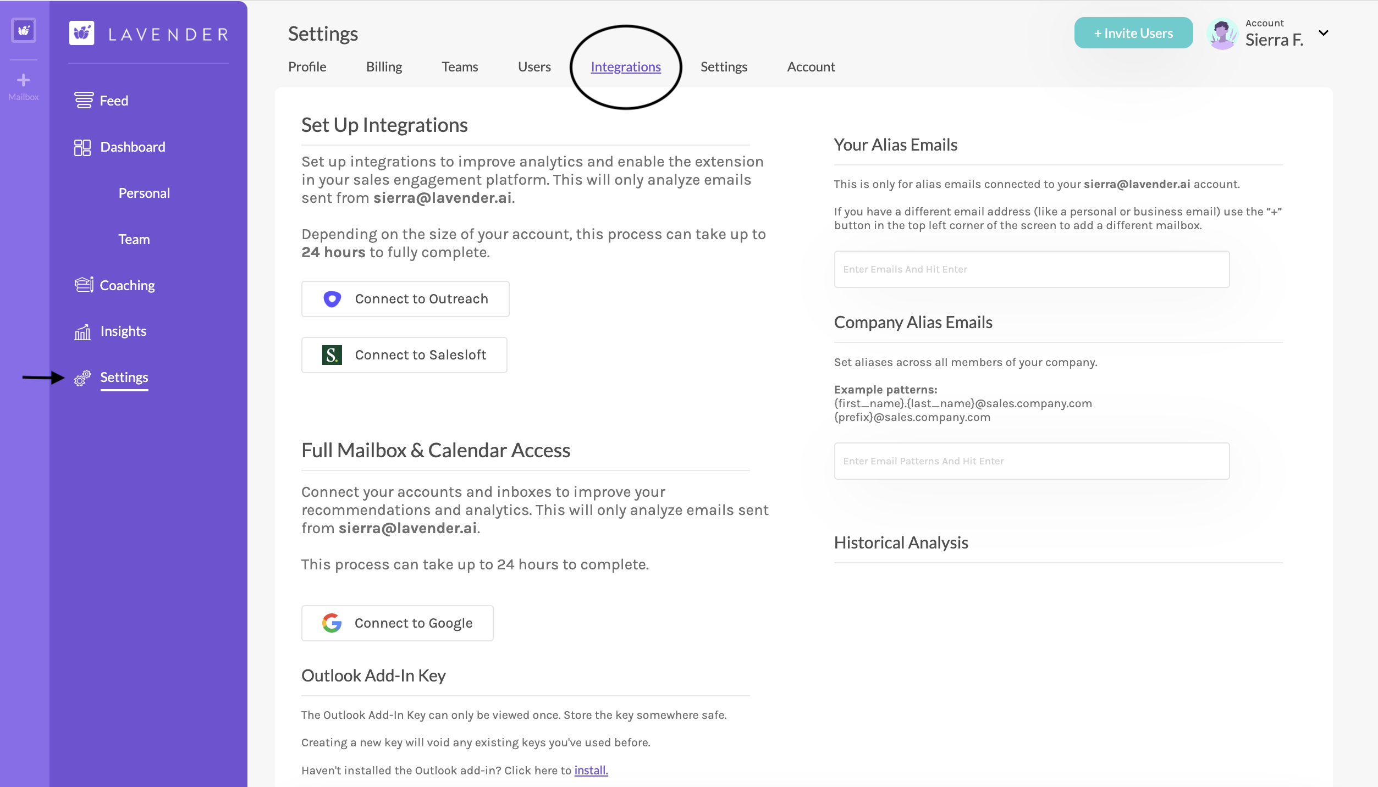Click the Outlook add-in install link
The width and height of the screenshot is (1378, 787).
(591, 770)
